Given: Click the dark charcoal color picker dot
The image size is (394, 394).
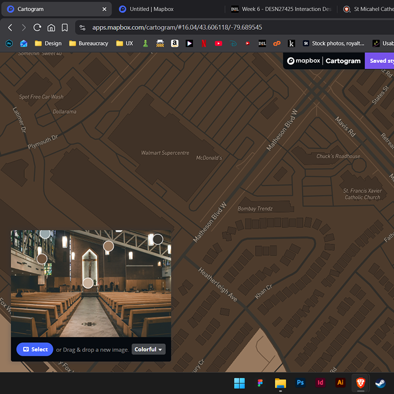Looking at the screenshot, I should pyautogui.click(x=158, y=239).
